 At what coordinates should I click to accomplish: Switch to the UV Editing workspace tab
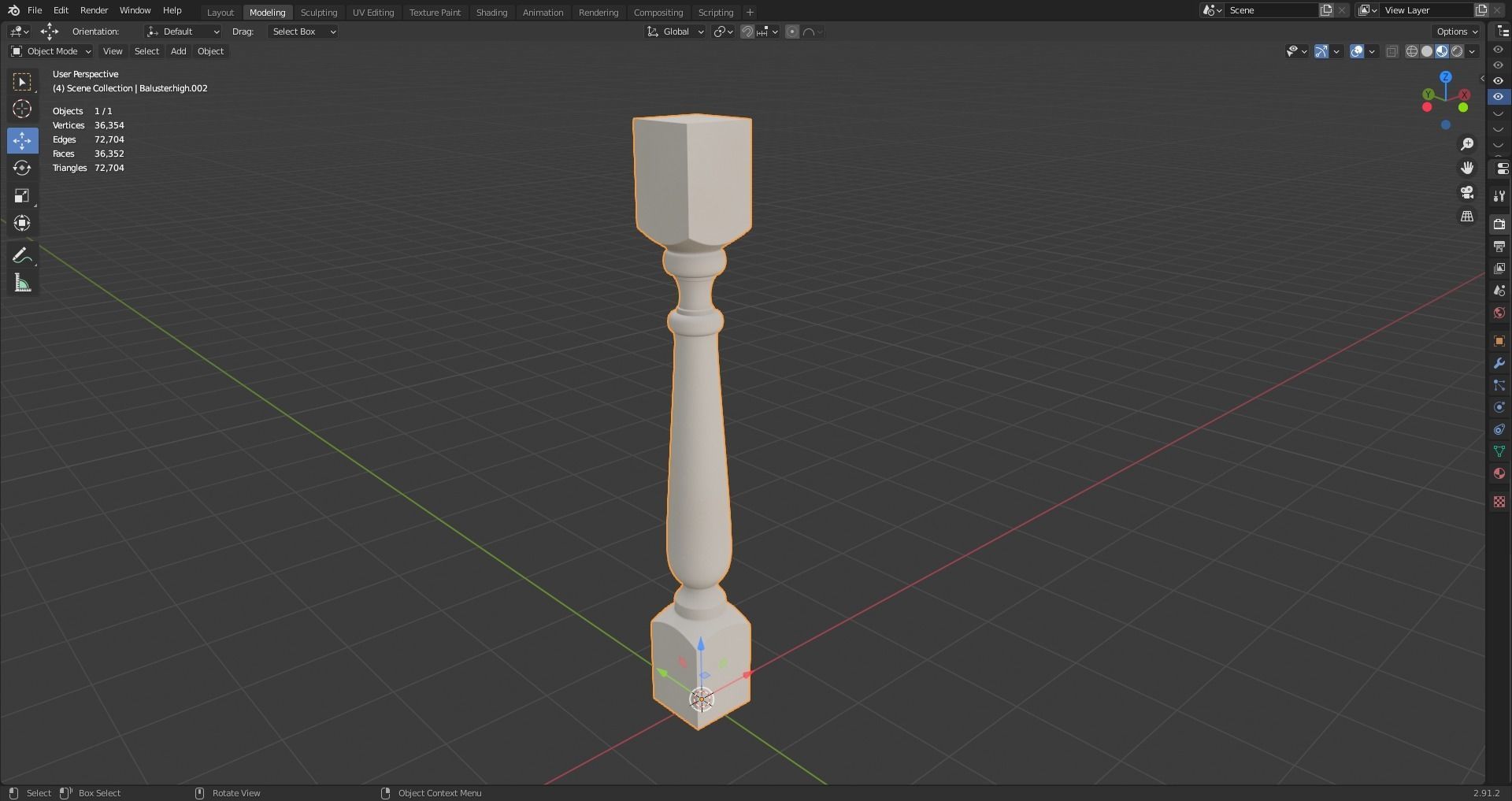click(373, 13)
